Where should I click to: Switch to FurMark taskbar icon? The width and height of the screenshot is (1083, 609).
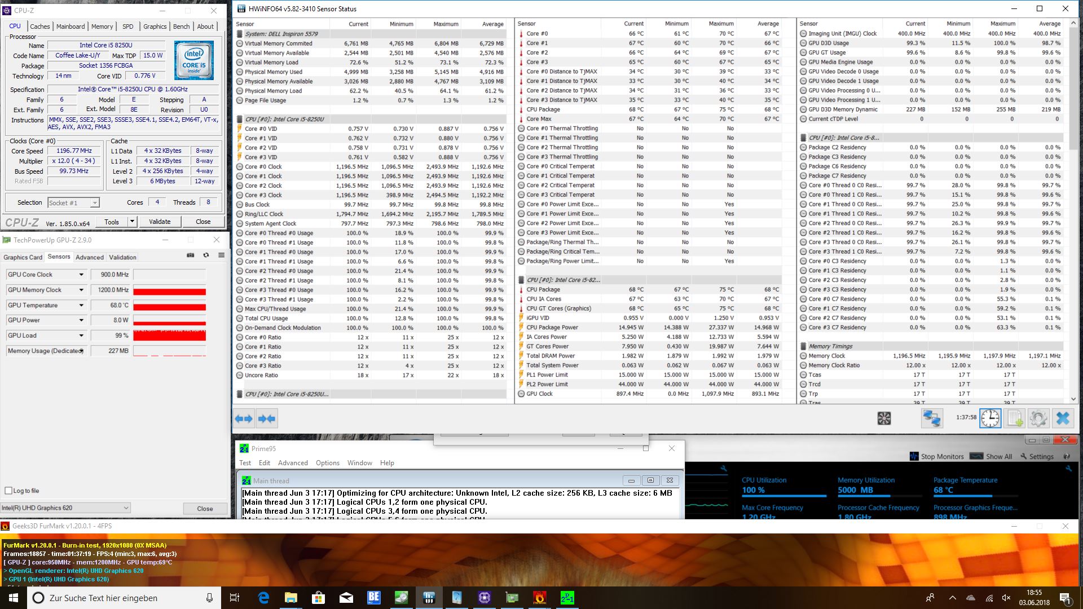coord(540,598)
